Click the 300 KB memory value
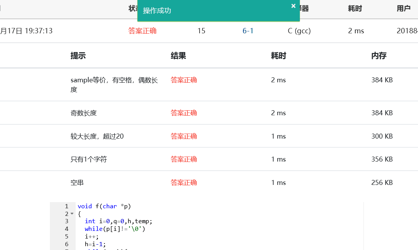The height and width of the screenshot is (250, 418). click(x=382, y=136)
